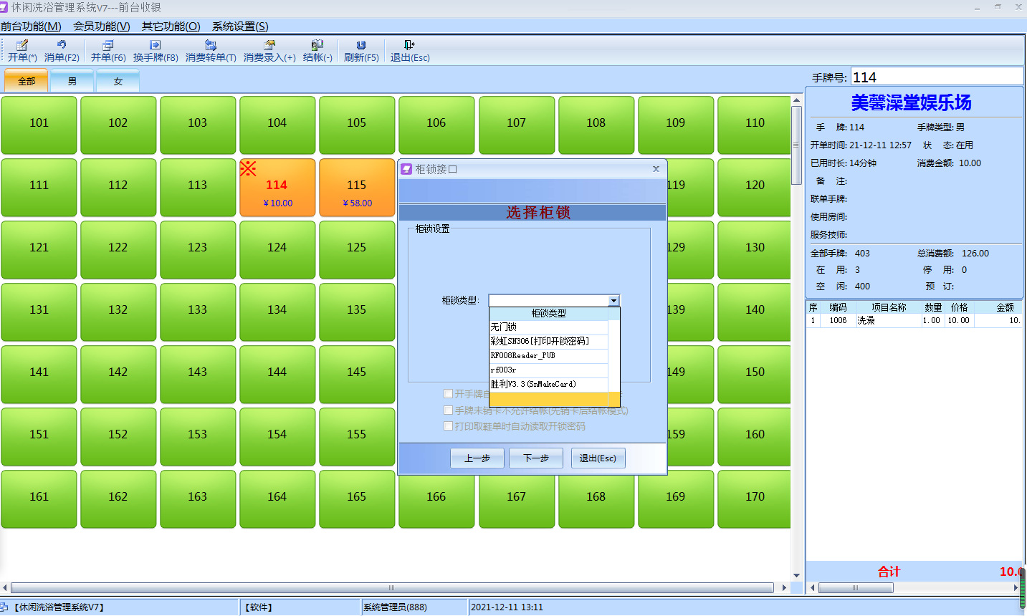Click the 数量 column header
The height and width of the screenshot is (616, 1027).
click(x=933, y=307)
